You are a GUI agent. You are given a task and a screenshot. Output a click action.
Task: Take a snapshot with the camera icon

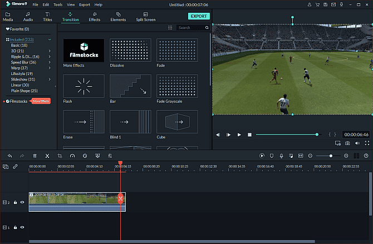[x=347, y=143]
